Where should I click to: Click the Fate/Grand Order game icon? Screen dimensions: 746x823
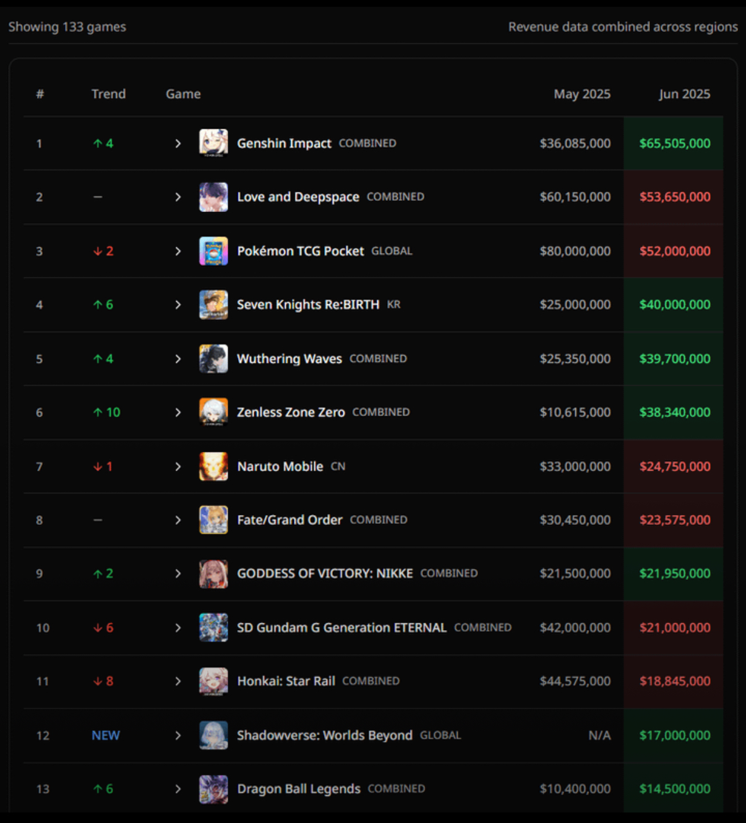[213, 519]
